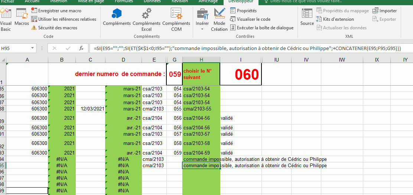
Task: Select column H header
Action: tap(201, 60)
